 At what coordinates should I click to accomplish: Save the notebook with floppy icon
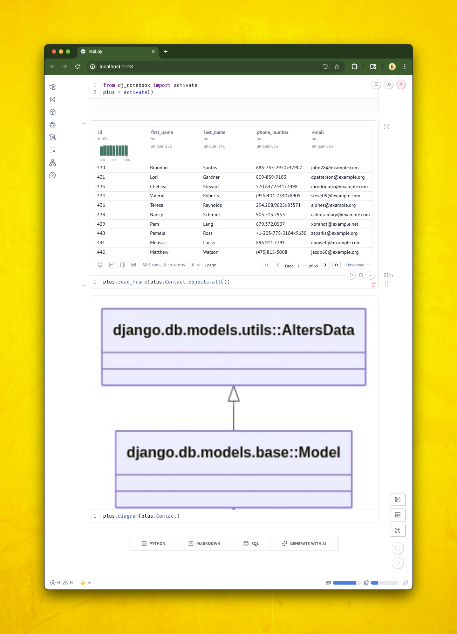398,499
